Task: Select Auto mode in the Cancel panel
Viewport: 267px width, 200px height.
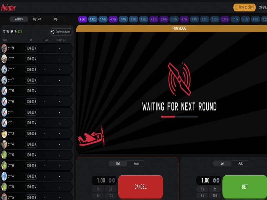Action: (x=137, y=163)
